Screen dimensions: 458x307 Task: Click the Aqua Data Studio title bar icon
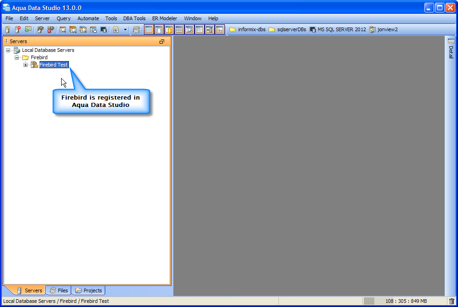(6, 8)
